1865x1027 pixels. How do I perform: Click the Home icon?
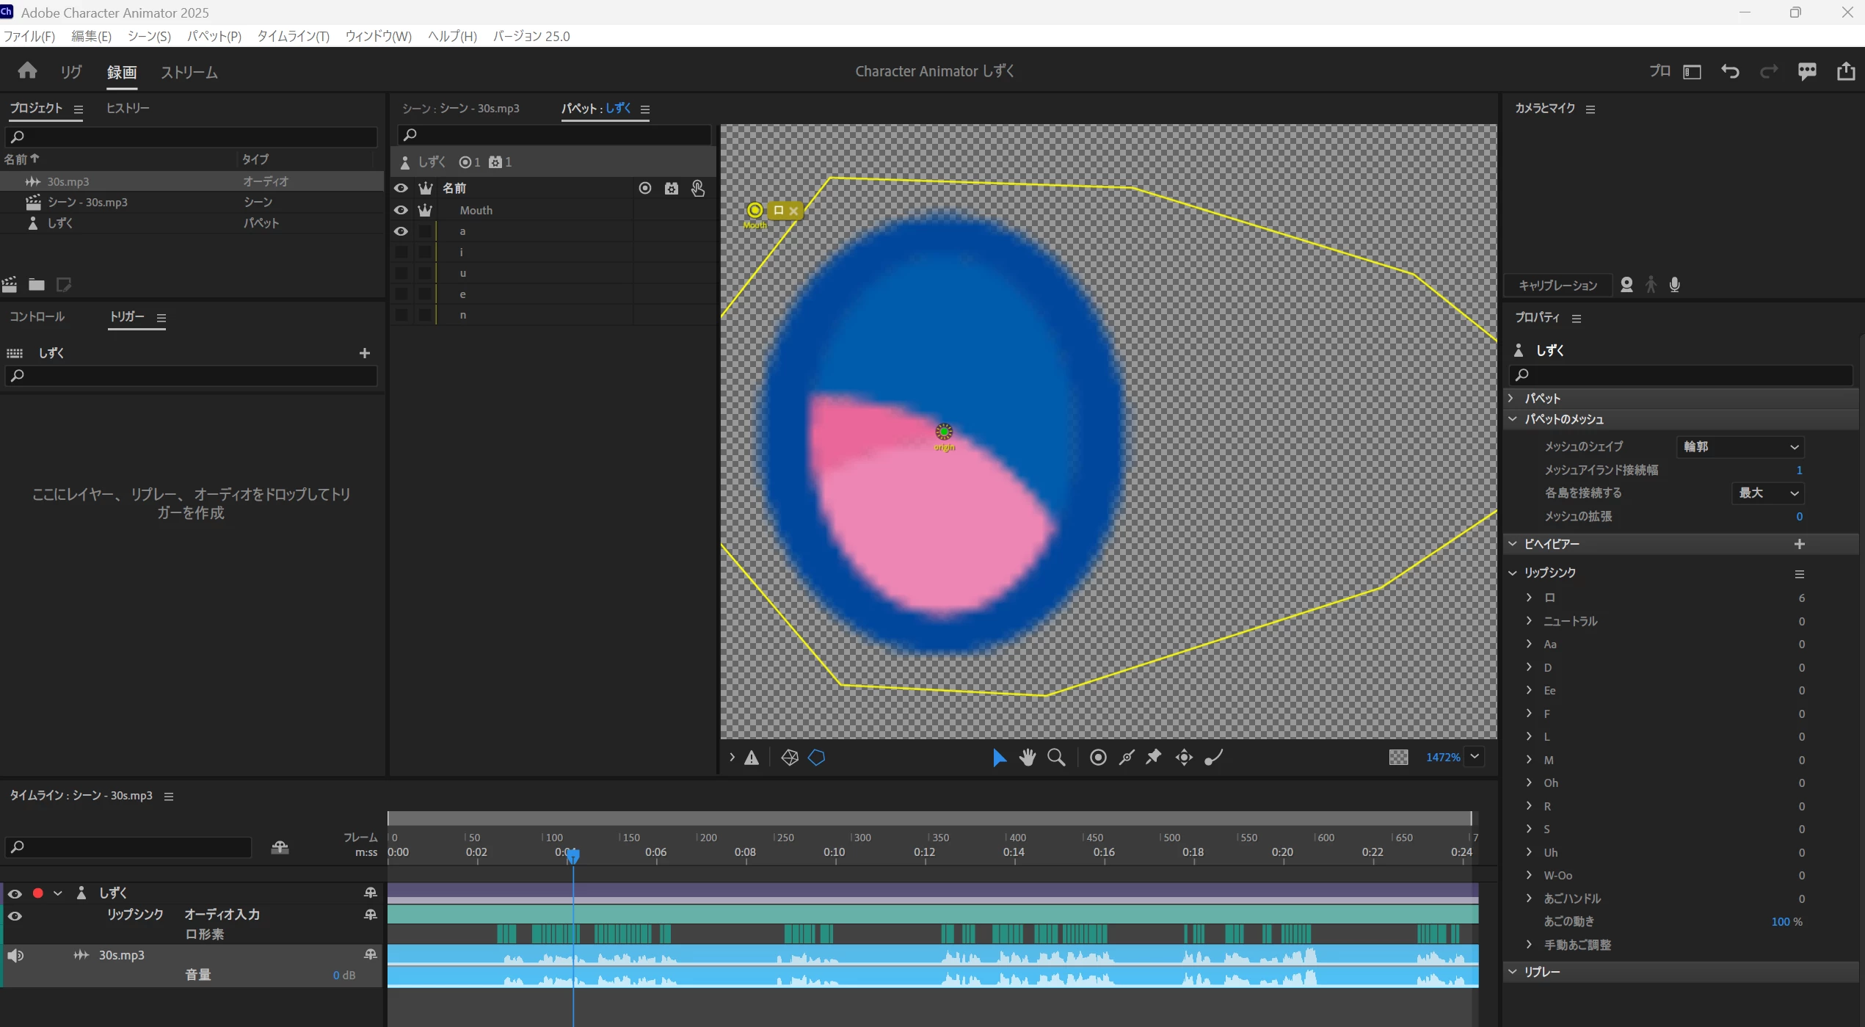(x=27, y=71)
